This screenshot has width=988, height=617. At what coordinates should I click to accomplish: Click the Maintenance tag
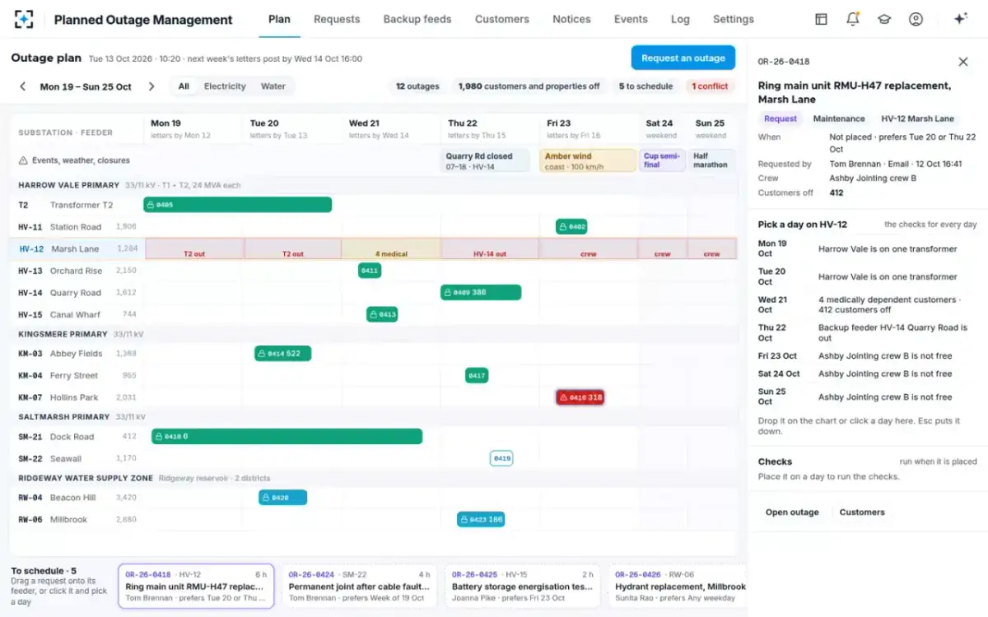[839, 118]
